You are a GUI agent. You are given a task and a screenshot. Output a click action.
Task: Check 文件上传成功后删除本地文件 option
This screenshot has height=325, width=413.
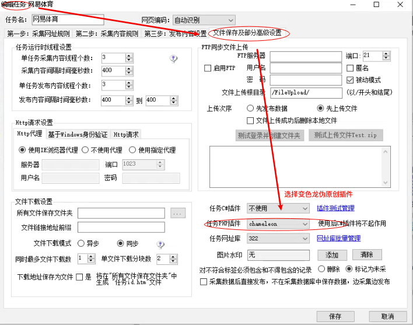tap(250, 121)
